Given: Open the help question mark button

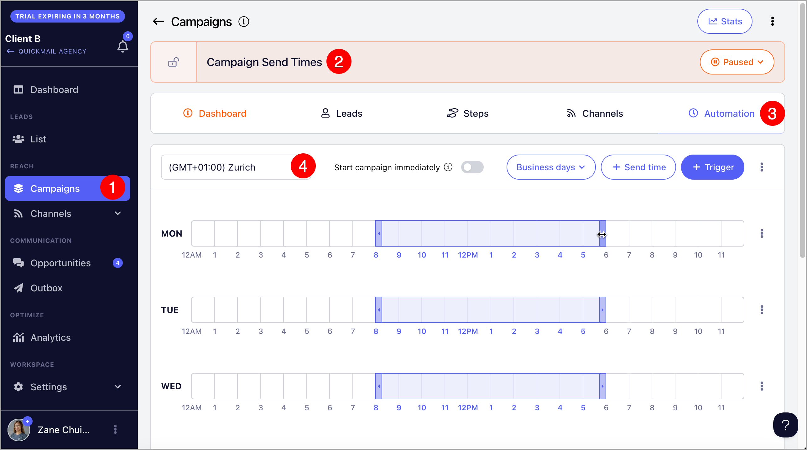Looking at the screenshot, I should coord(785,425).
